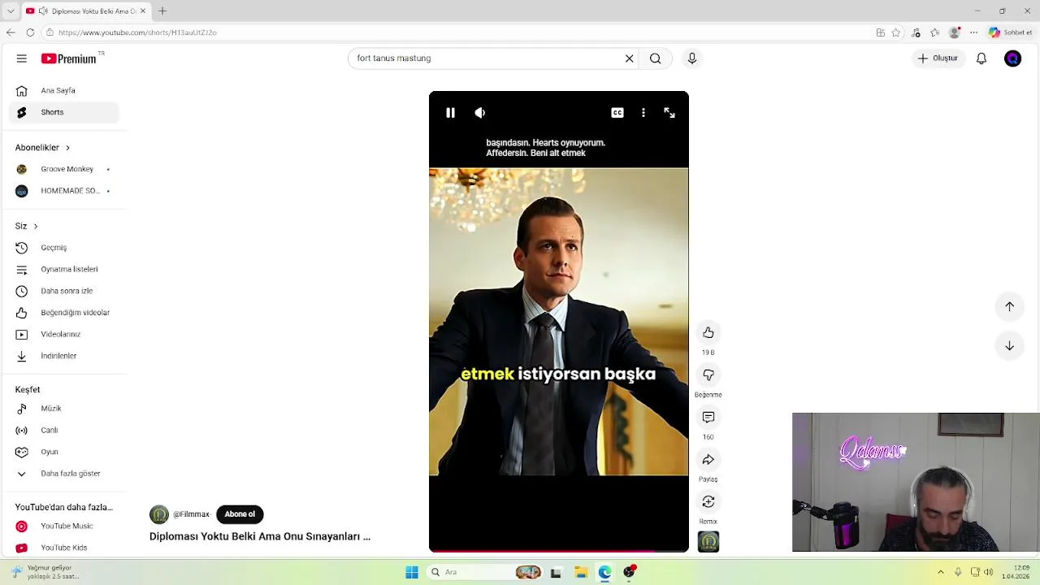The height and width of the screenshot is (585, 1040).
Task: Open the YouTube hamburger guide menu
Action: tap(22, 58)
